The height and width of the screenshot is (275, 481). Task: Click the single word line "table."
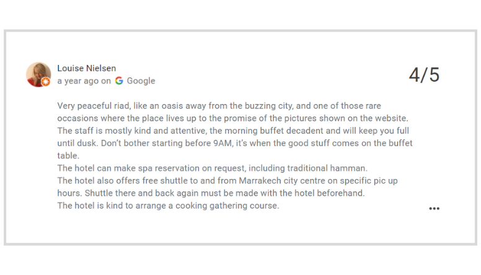(x=68, y=155)
